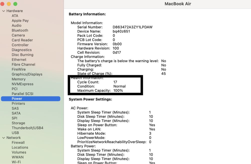Click the Hardware section label
251x164 pixels.
click(x=15, y=11)
